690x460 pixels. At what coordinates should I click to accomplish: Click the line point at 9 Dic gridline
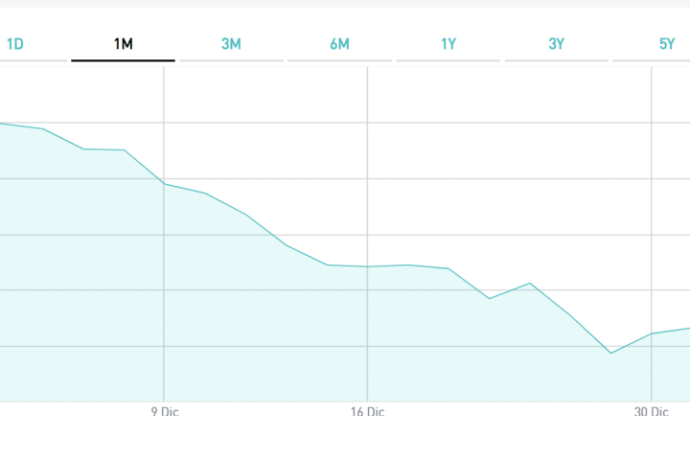tap(165, 184)
